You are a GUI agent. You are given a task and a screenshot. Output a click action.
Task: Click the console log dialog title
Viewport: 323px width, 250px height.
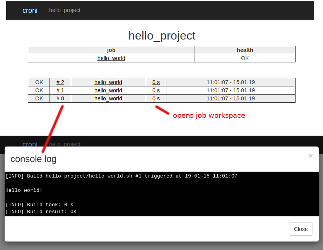[x=33, y=159]
